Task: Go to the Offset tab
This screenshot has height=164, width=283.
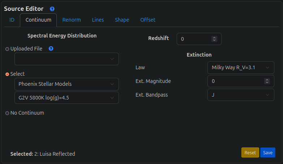Action: [x=148, y=20]
